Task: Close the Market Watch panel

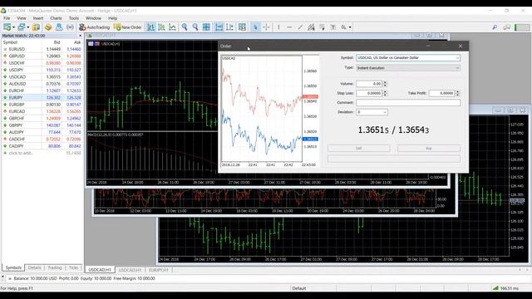Action: 81,36
